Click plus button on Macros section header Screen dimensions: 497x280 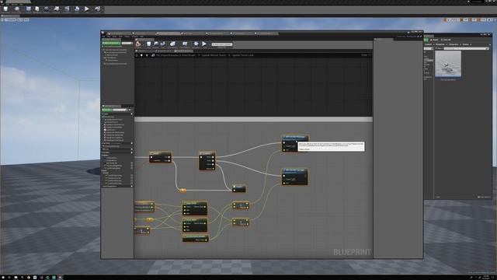tap(131, 149)
